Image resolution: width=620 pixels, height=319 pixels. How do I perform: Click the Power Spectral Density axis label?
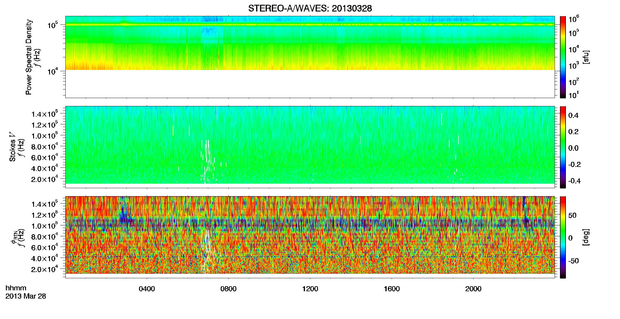point(28,57)
